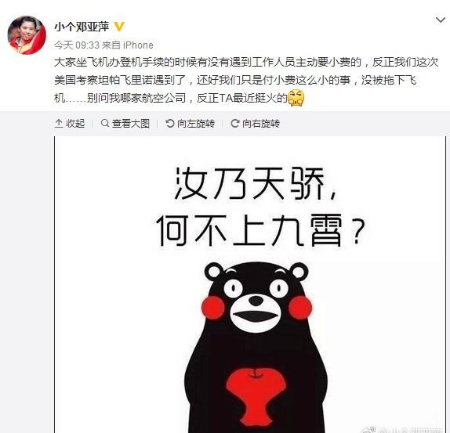
Task: Click the red heart held by bear
Action: click(x=256, y=396)
